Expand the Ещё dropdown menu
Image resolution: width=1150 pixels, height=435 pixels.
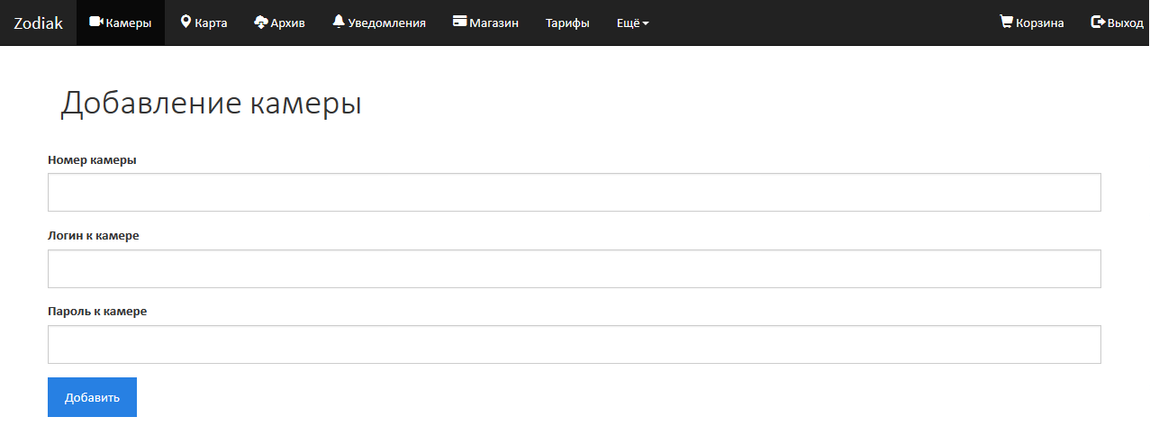tap(632, 23)
